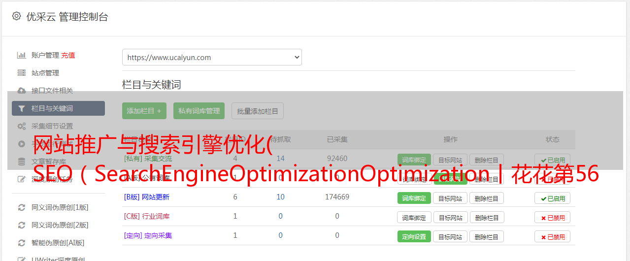630x261 pixels.
Task: Click the refresh icon for 智能伪原创[AI版]
Action: tap(21, 243)
